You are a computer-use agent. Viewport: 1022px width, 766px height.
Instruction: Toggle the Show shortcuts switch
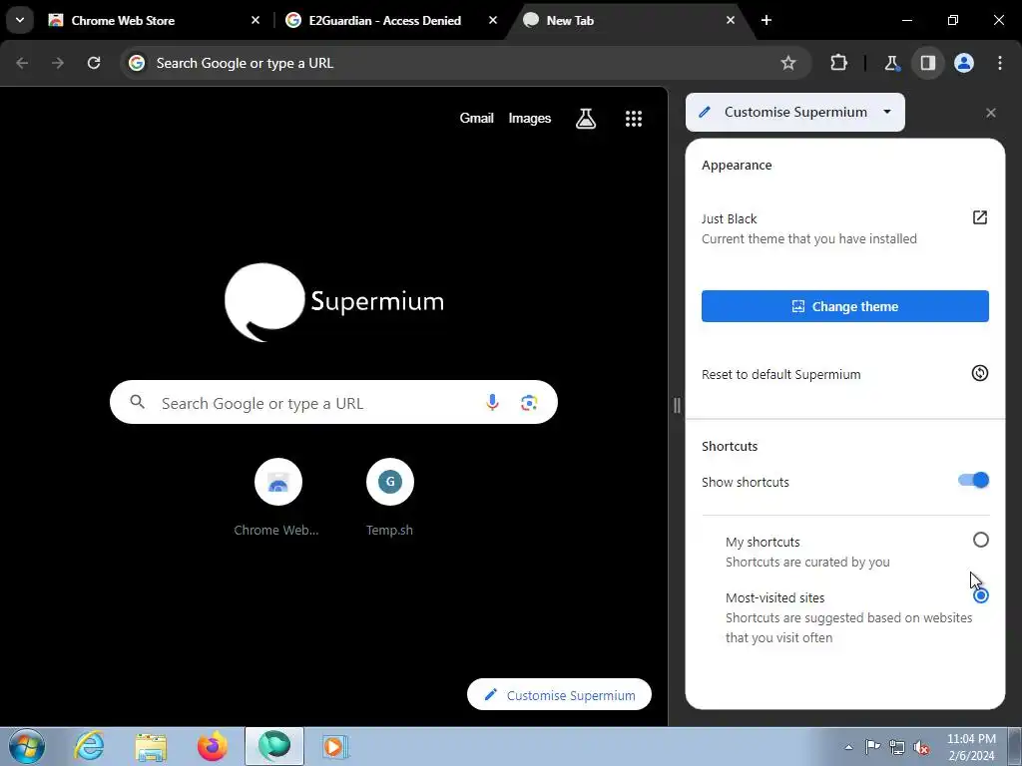973,481
